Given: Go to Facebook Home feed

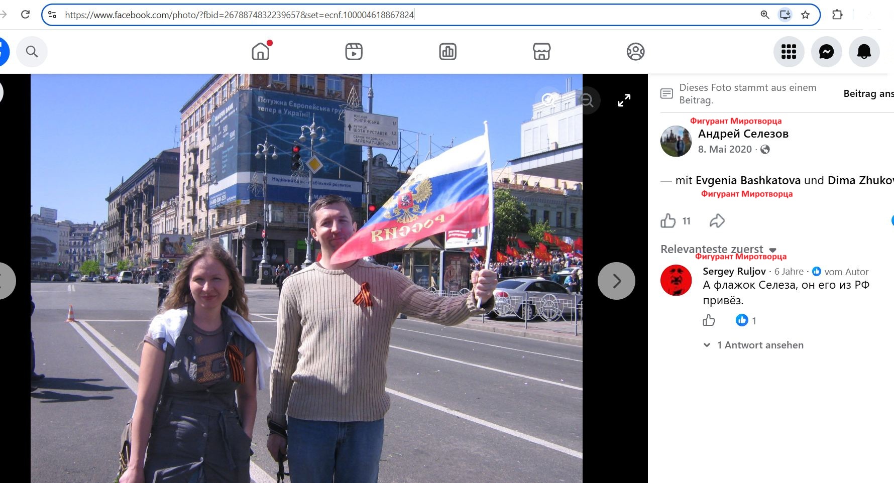Looking at the screenshot, I should click(x=261, y=51).
